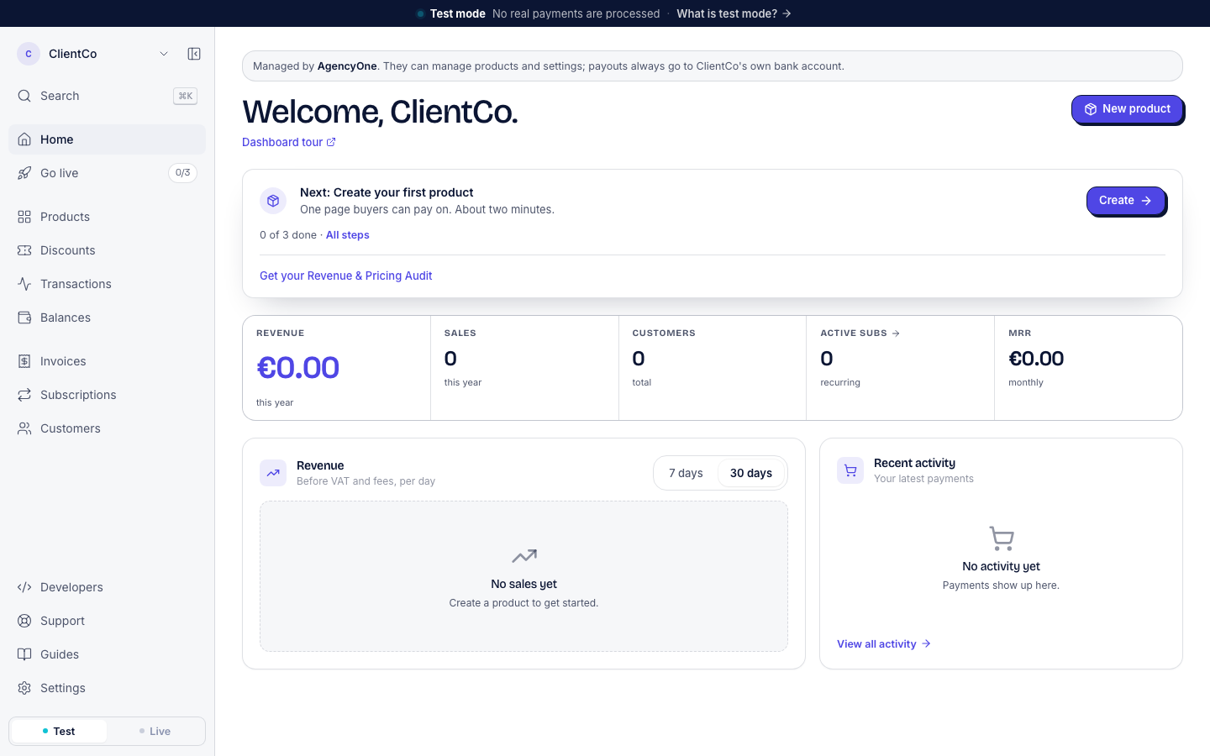This screenshot has height=756, width=1210.
Task: Click the €0.00 revenue value
Action: pyautogui.click(x=297, y=368)
